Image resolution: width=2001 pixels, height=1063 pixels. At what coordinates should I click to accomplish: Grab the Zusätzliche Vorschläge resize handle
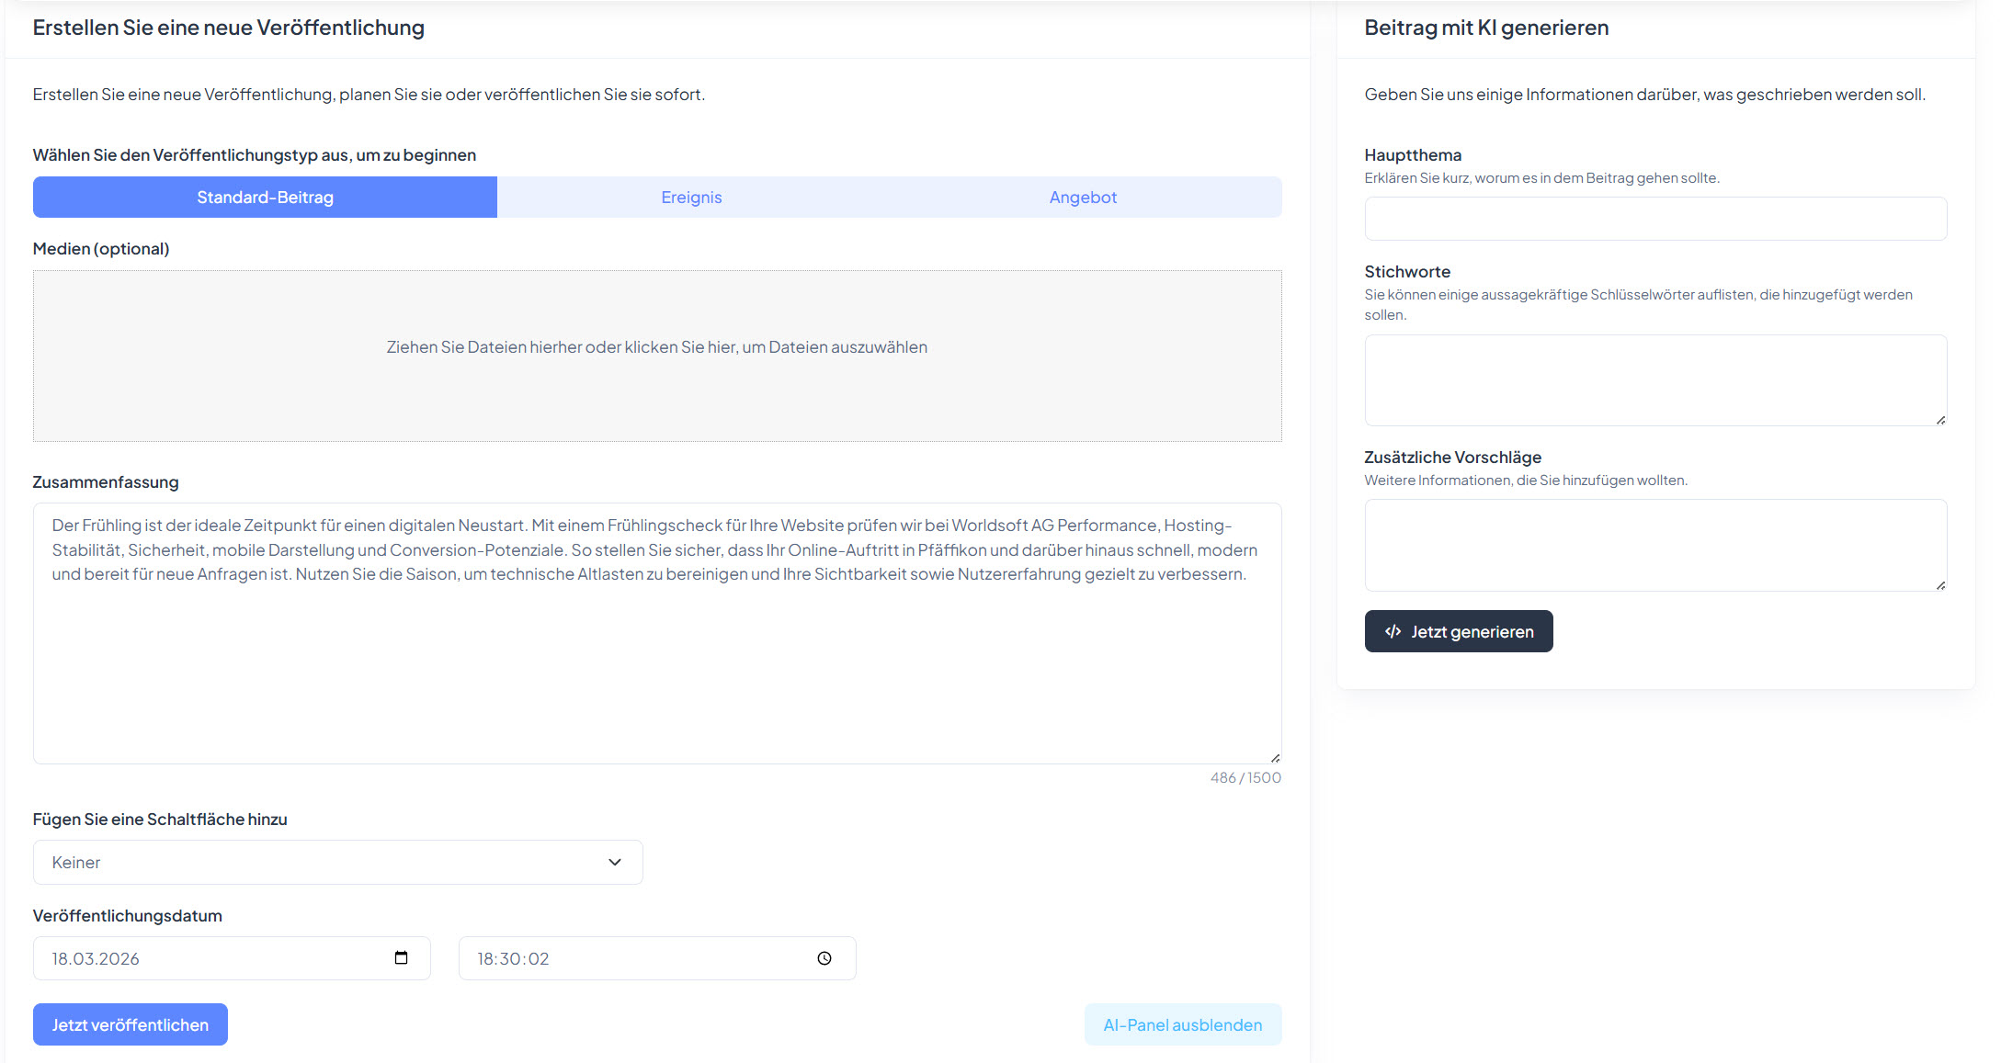(1940, 585)
